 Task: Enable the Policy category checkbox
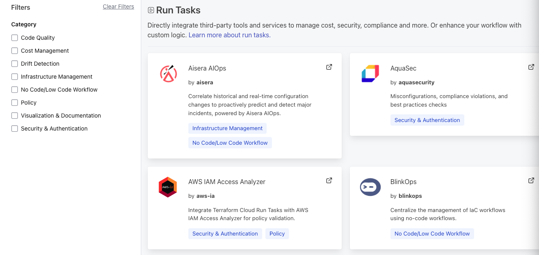[15, 103]
